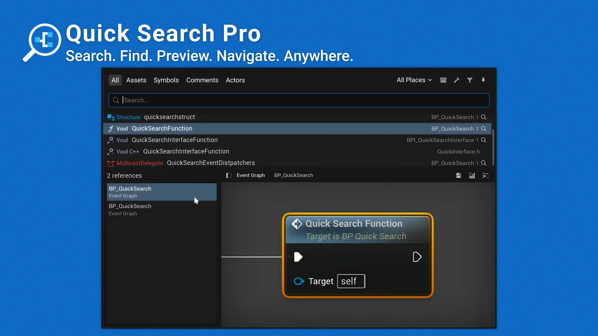598x336 pixels.
Task: Click find-references magnifier on quicksearchstruct row
Action: pyautogui.click(x=483, y=117)
